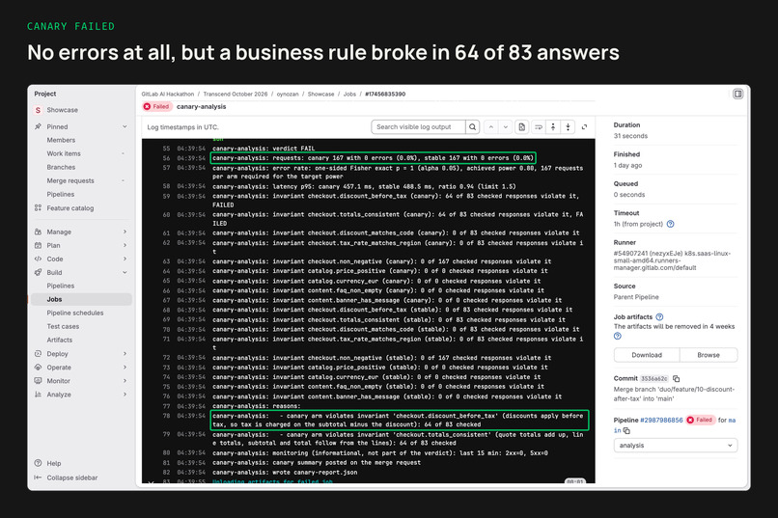Click help icon below artifacts removal text
Screen dimensions: 778x518
(x=617, y=336)
